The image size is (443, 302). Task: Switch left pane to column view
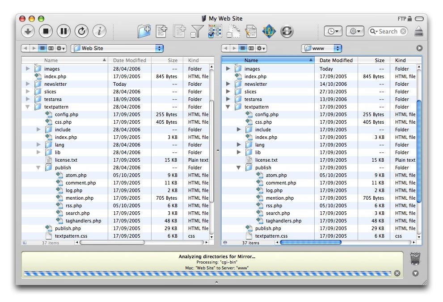click(51, 48)
